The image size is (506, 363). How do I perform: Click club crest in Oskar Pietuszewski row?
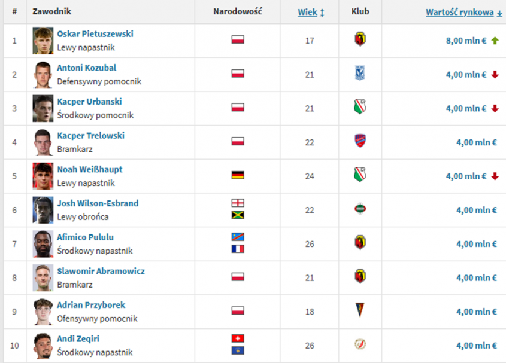(360, 40)
